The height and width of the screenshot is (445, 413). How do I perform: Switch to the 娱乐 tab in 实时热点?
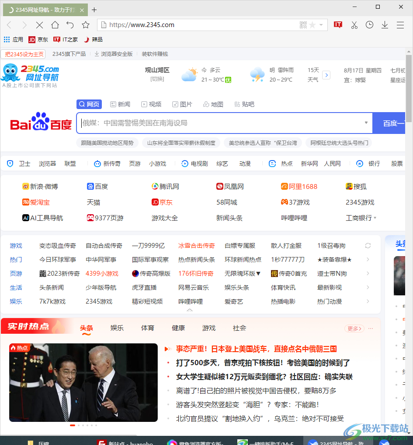(117, 328)
